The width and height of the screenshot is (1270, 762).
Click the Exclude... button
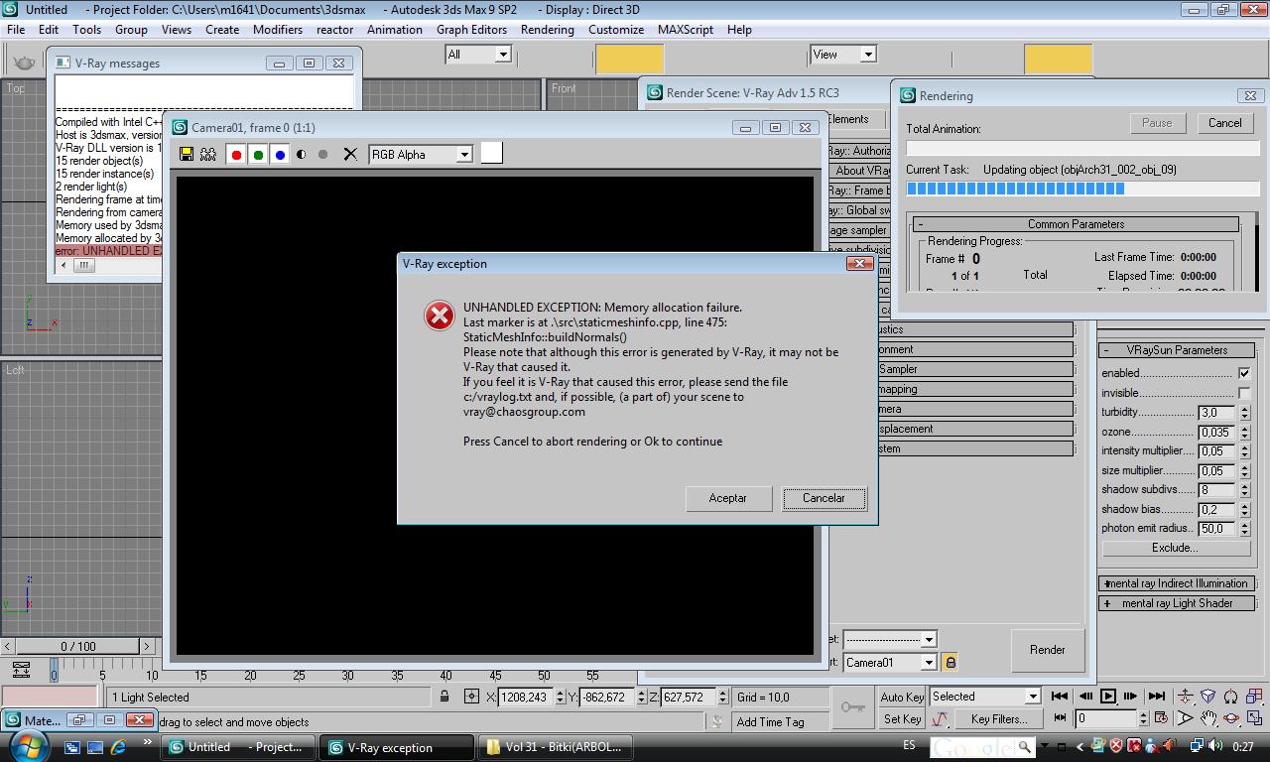[1175, 548]
